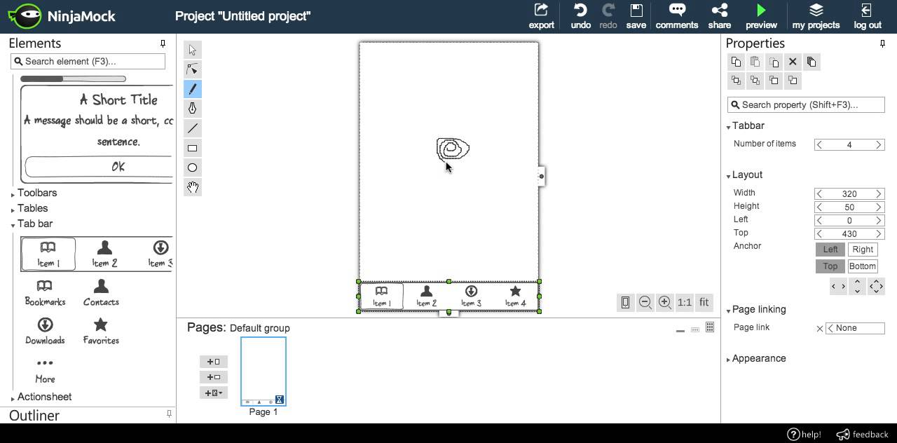Select the arrow pointer tool

193,50
